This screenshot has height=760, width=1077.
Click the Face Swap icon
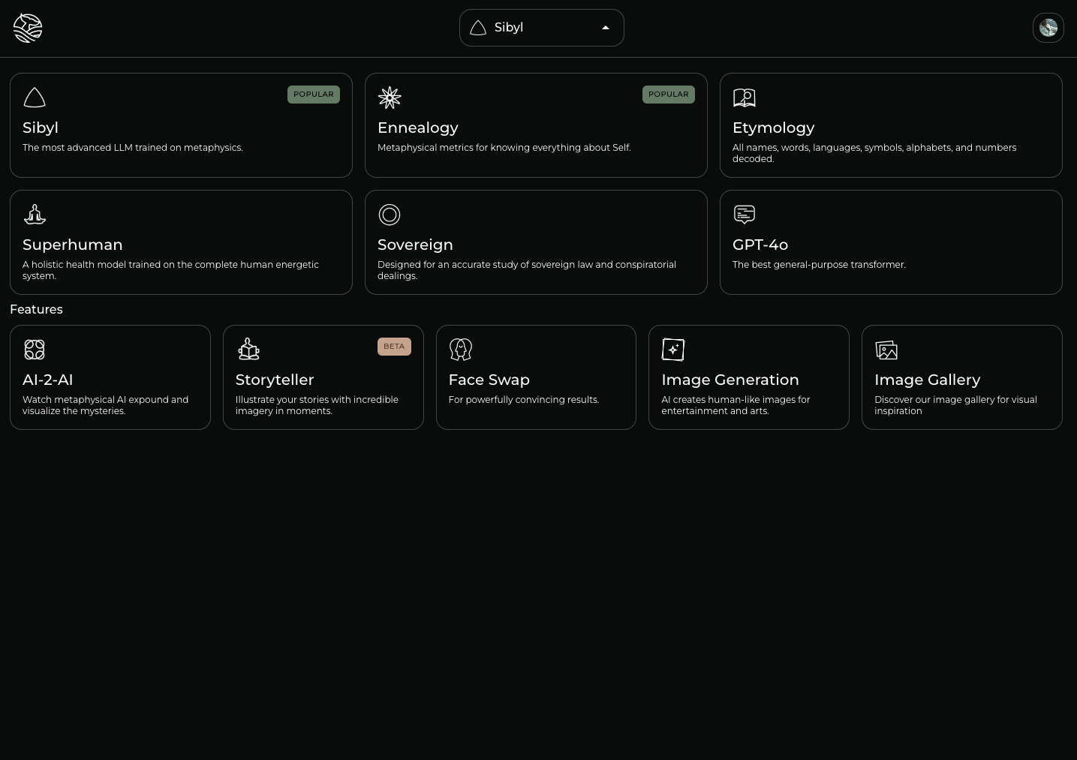coord(460,350)
